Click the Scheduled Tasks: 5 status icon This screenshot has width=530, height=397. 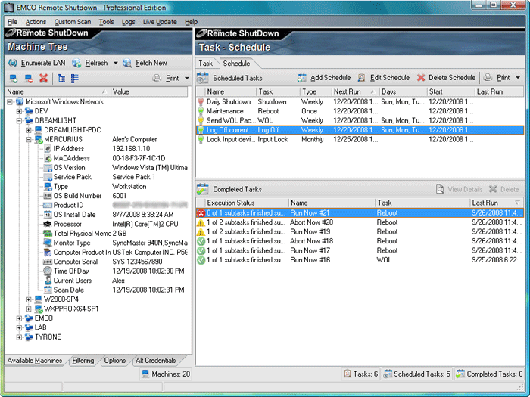click(388, 374)
